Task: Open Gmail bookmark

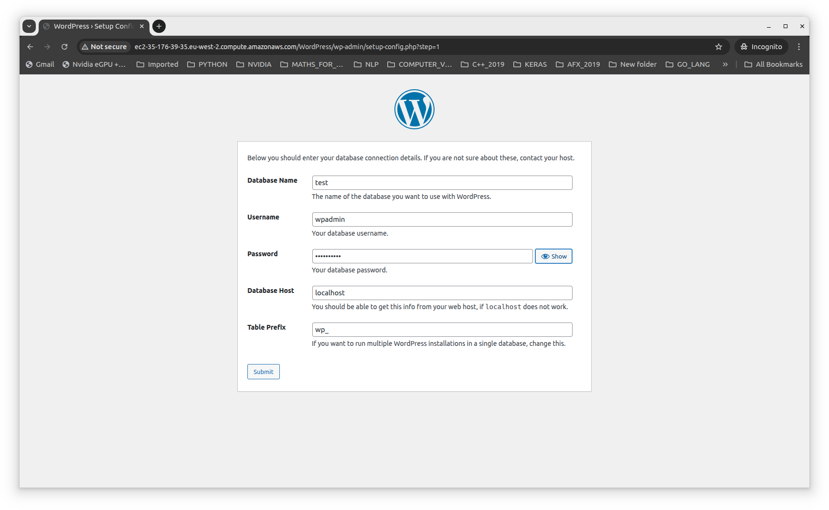Action: 40,64
